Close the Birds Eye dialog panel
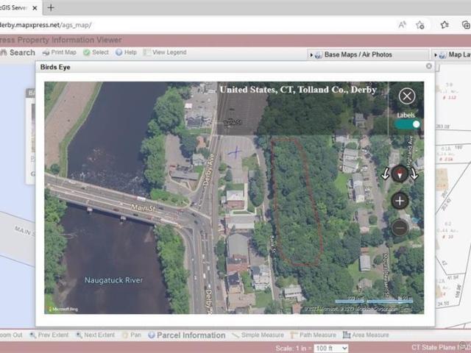The height and width of the screenshot is (353, 471). 429,66
